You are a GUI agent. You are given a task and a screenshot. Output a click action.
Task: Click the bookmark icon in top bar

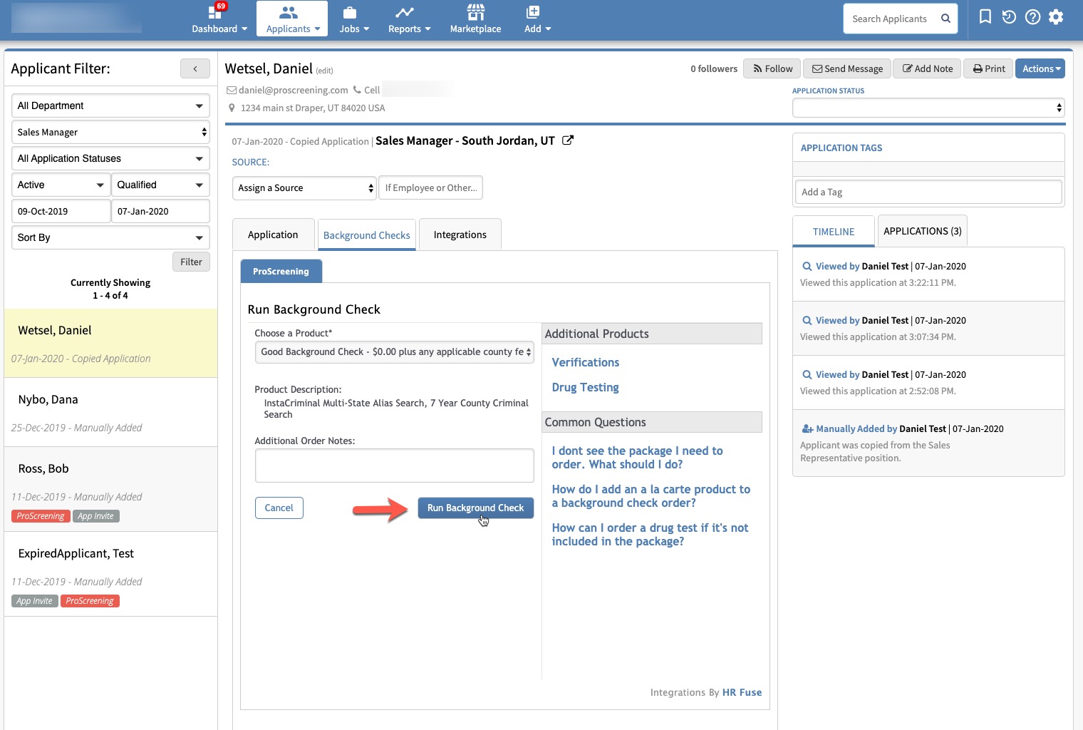985,17
